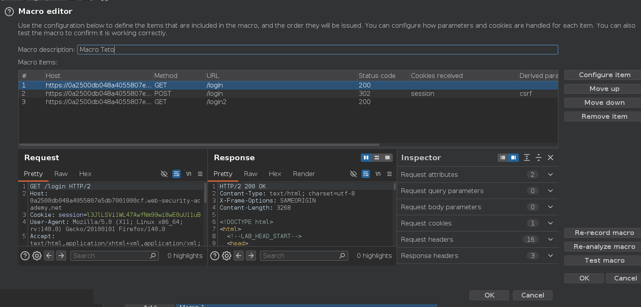Open Macro editor help icon

pos(9,12)
